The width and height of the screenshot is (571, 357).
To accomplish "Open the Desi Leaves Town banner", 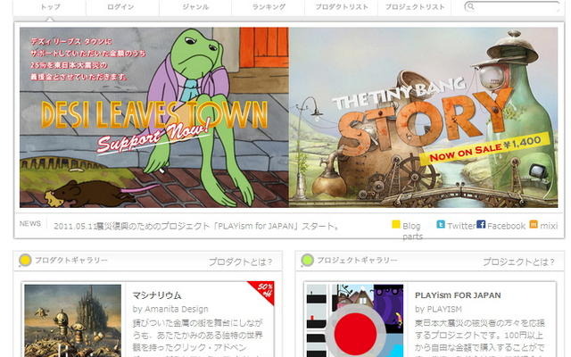I will pyautogui.click(x=154, y=117).
